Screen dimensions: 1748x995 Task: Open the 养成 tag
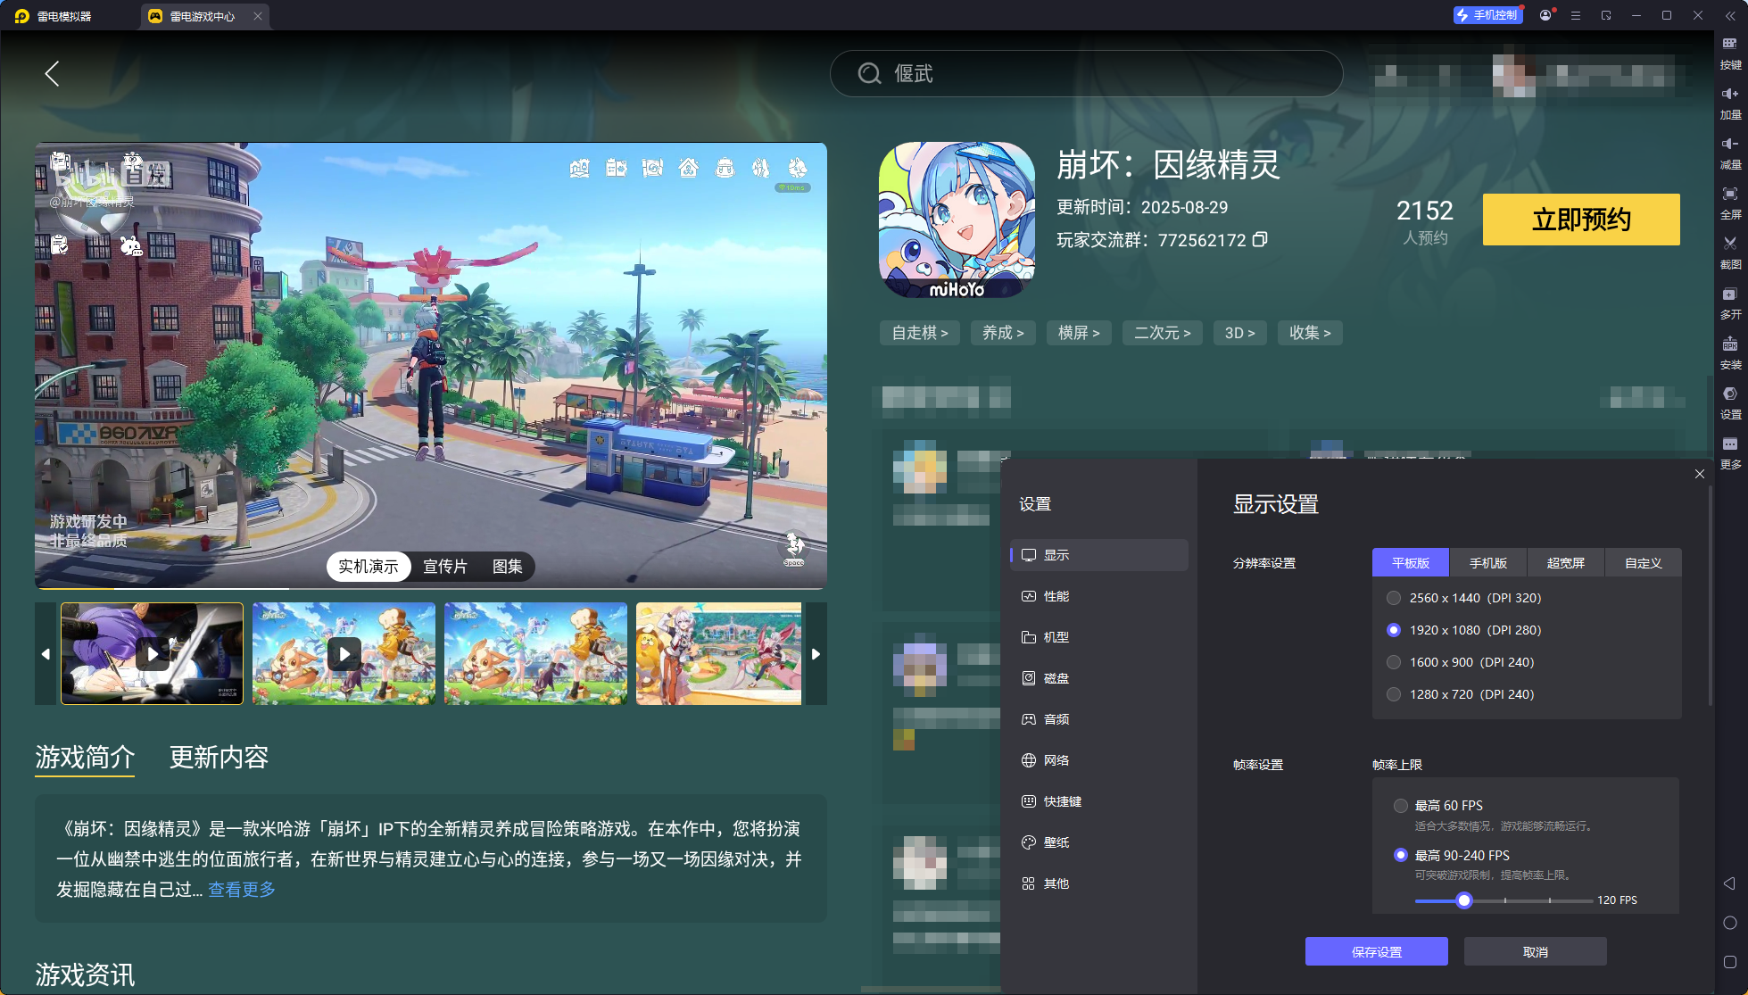click(1003, 333)
